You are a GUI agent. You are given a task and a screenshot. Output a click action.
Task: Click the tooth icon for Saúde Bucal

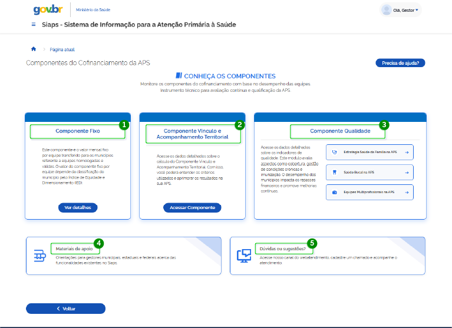[335, 172]
